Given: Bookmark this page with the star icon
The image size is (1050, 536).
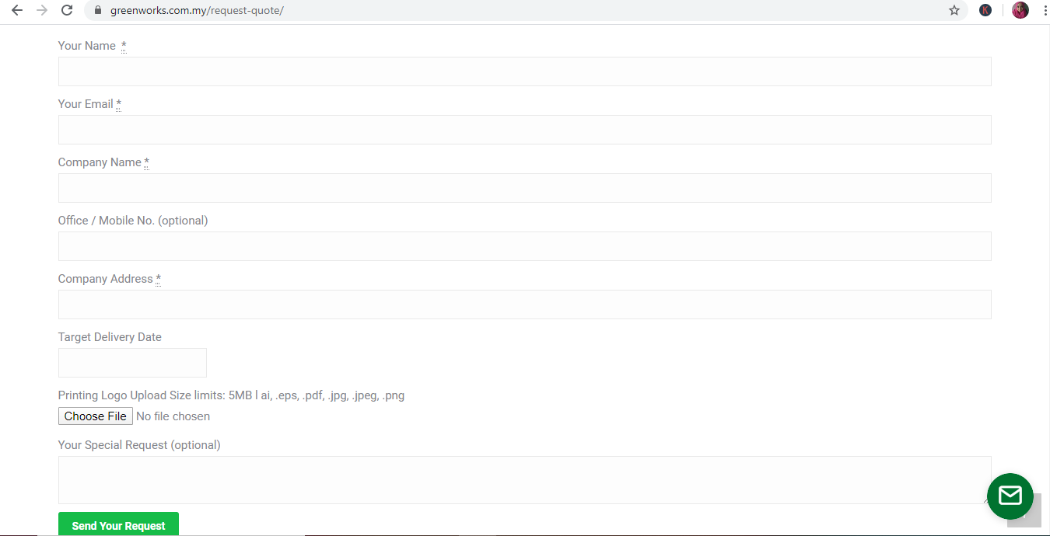Looking at the screenshot, I should pyautogui.click(x=954, y=10).
